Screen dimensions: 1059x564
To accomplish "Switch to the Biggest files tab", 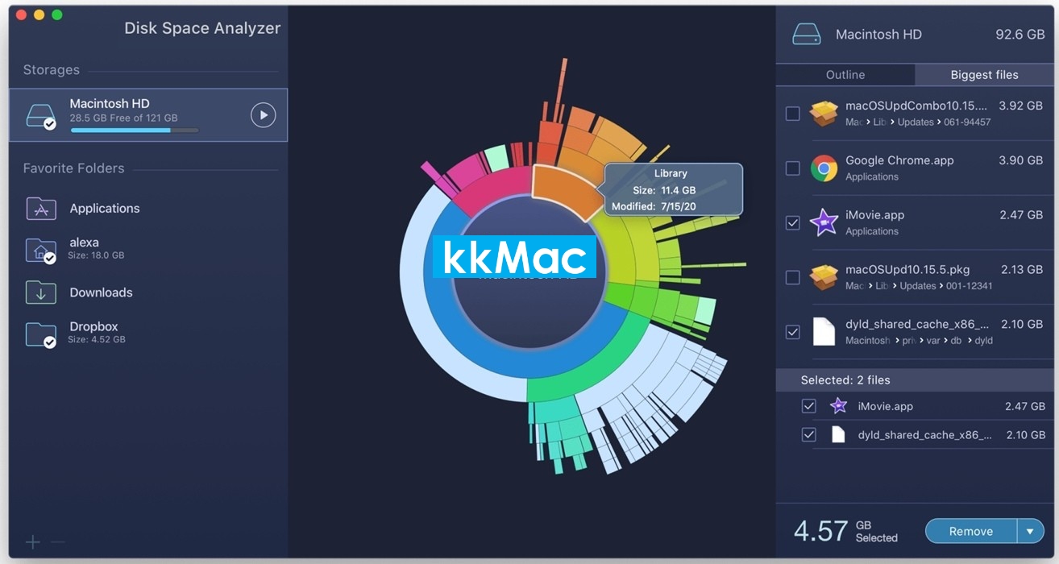I will pyautogui.click(x=984, y=75).
